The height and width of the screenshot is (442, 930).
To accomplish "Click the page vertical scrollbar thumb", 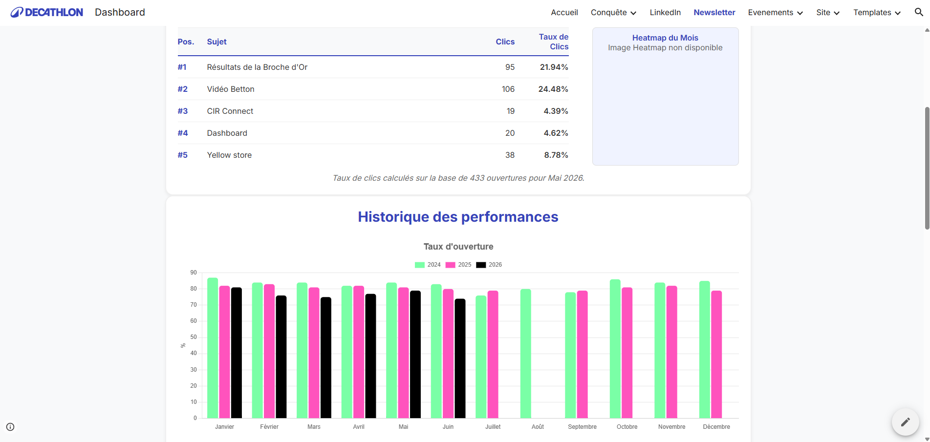I will pyautogui.click(x=927, y=168).
